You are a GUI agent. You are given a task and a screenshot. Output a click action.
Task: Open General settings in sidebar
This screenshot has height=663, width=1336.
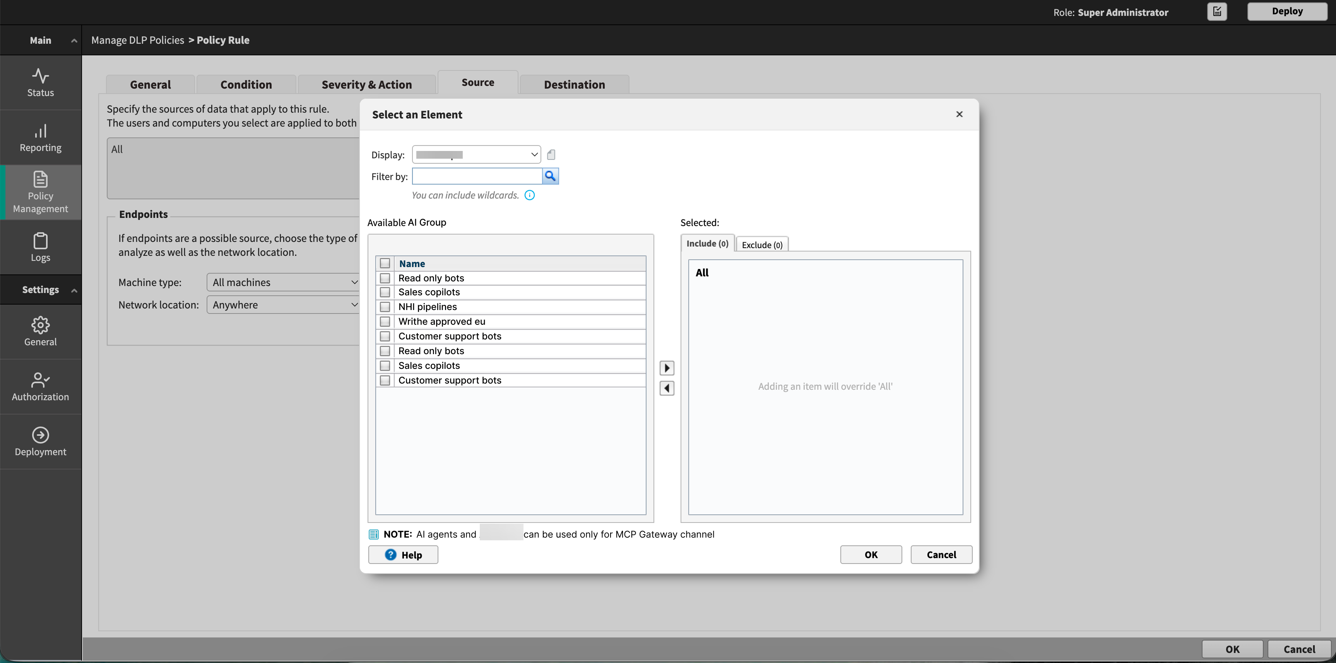[41, 332]
